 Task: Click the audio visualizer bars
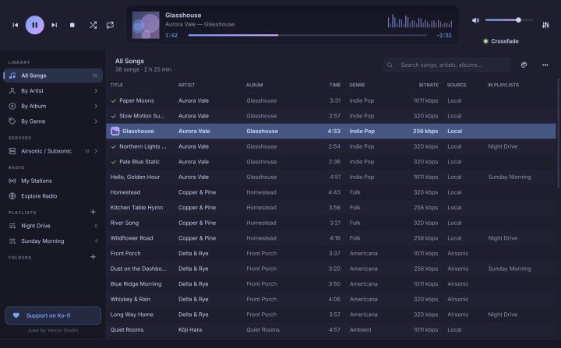pos(420,21)
